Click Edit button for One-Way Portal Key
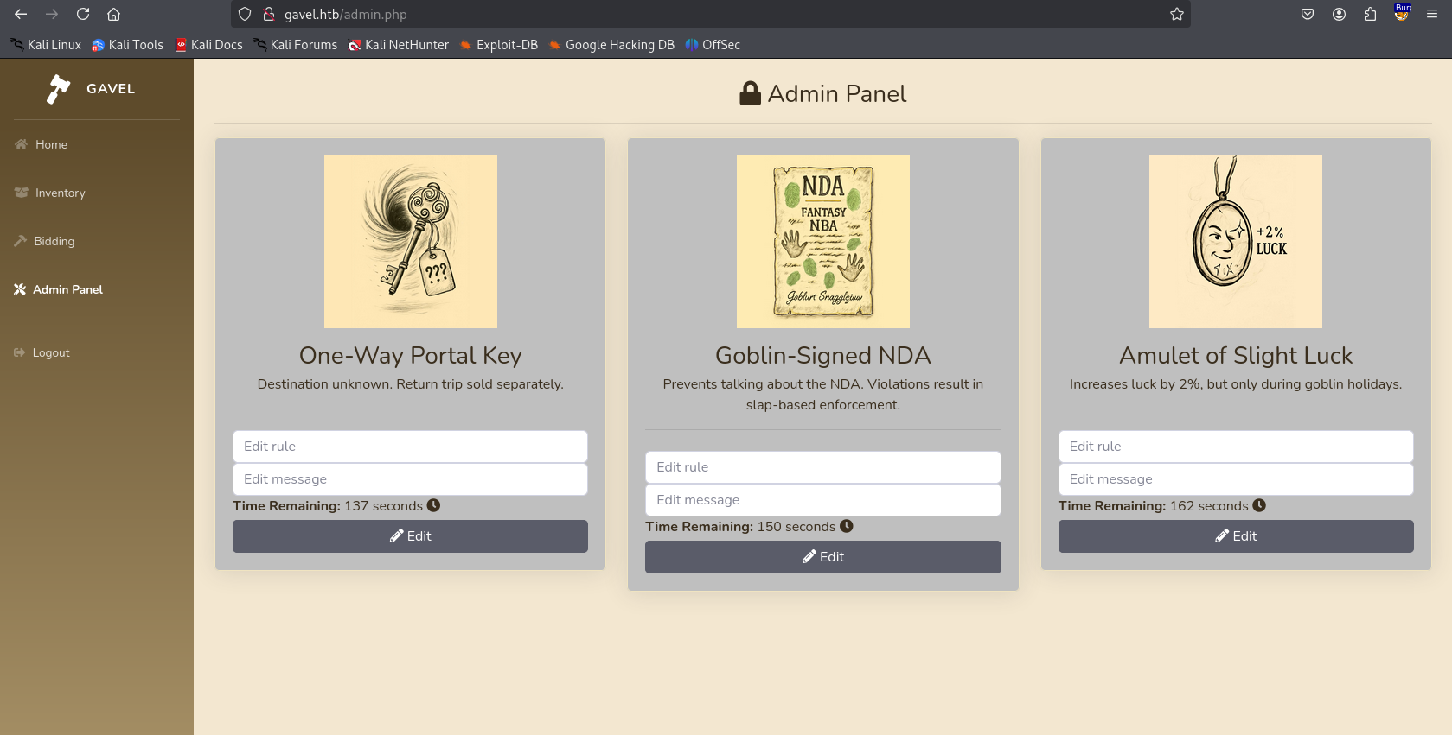This screenshot has width=1452, height=735. (410, 536)
